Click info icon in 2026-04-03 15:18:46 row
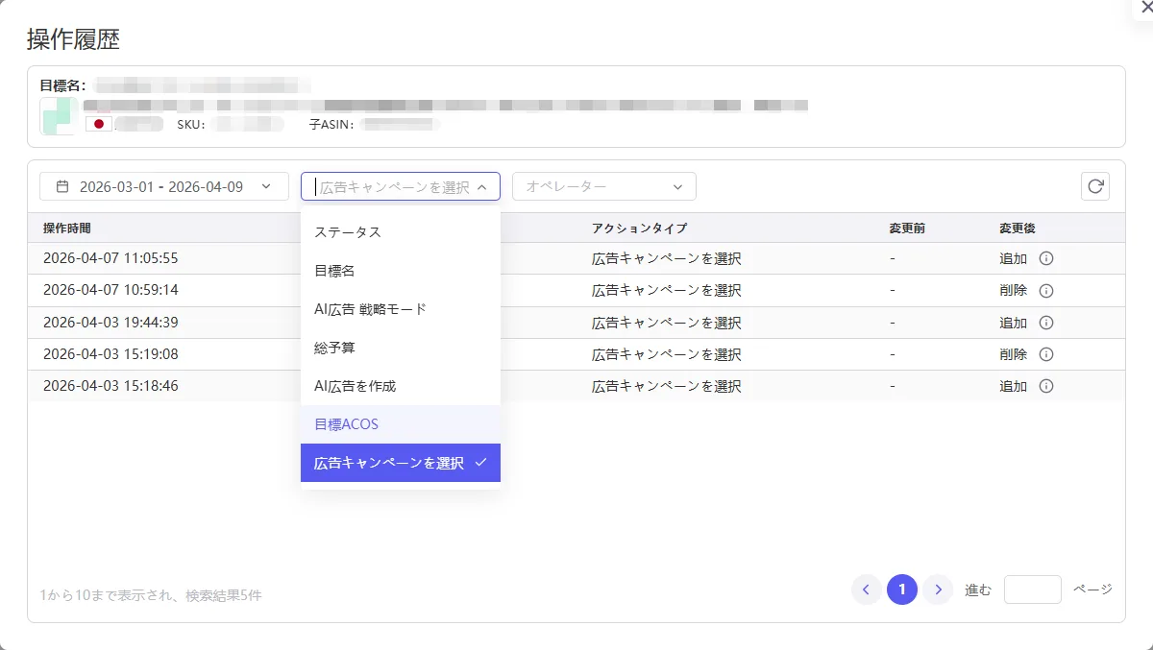Image resolution: width=1153 pixels, height=650 pixels. [x=1047, y=386]
